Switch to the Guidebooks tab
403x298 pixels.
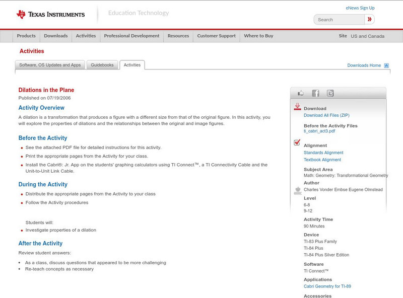coord(102,65)
